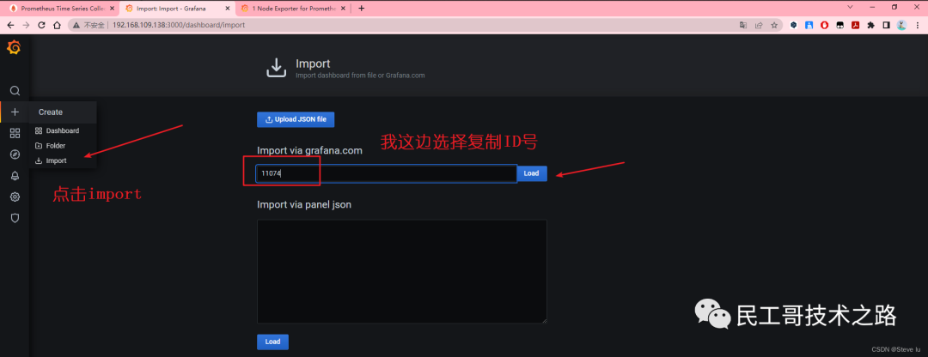Image resolution: width=928 pixels, height=357 pixels.
Task: Close the Node Exporter tab
Action: tap(344, 9)
